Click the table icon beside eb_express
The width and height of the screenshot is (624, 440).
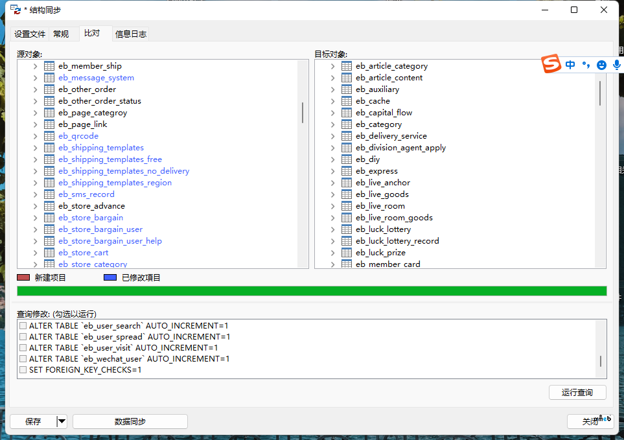347,171
